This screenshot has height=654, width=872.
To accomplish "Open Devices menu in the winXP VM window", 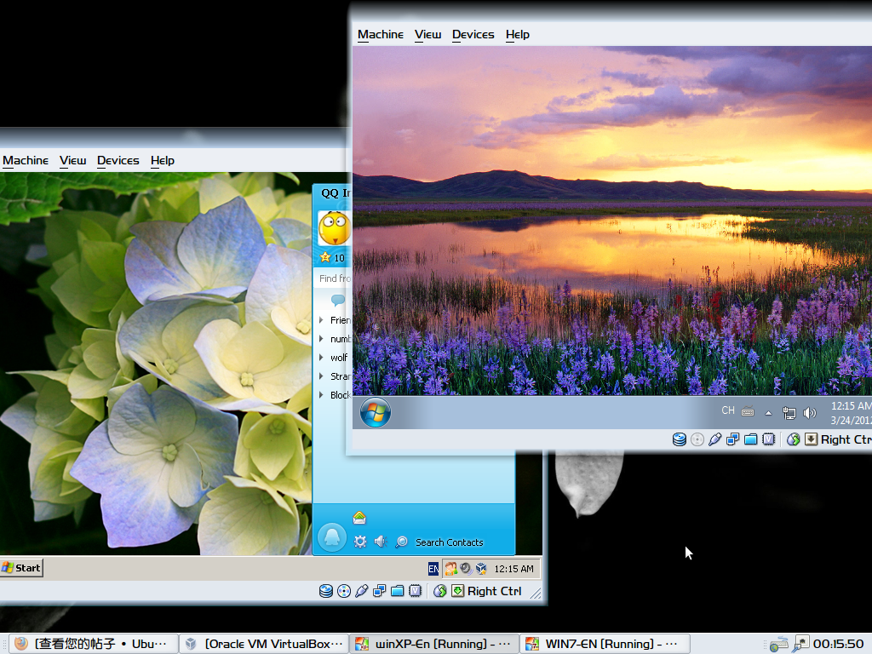I will (x=118, y=161).
